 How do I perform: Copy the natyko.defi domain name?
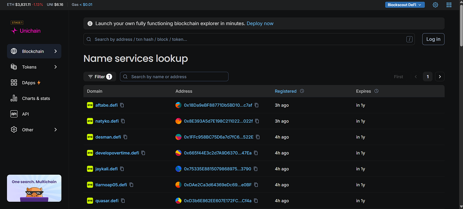tap(123, 121)
